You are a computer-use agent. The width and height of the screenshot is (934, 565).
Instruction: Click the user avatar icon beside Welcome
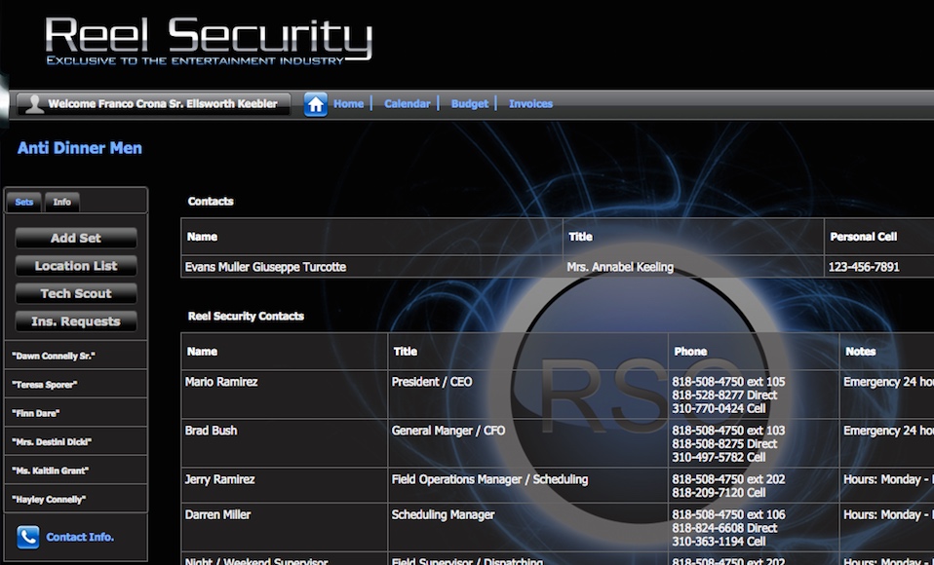click(34, 104)
